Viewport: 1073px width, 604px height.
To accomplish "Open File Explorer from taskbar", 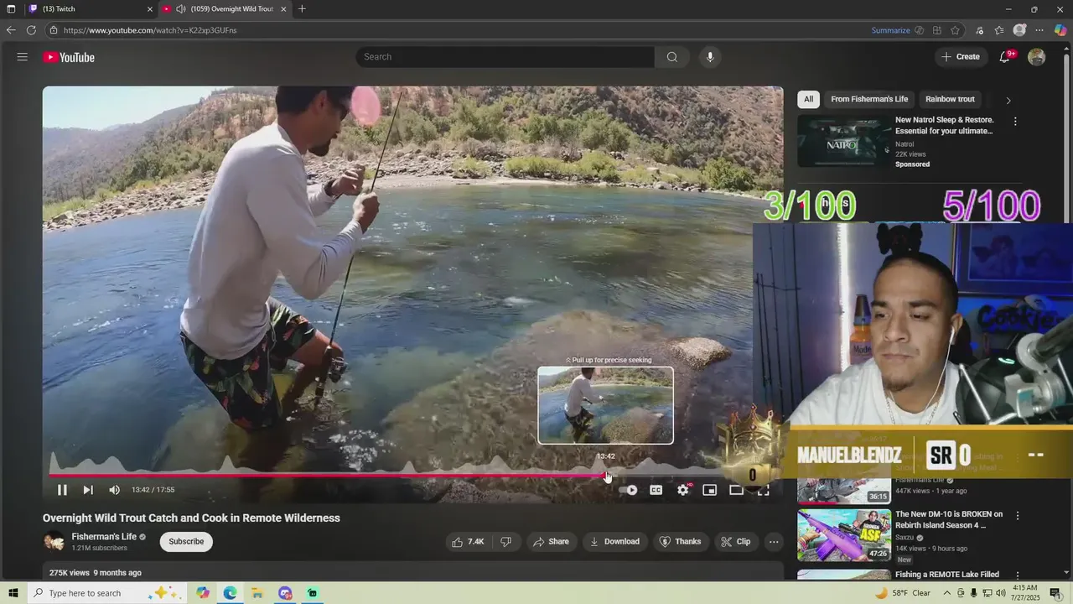I will (257, 593).
